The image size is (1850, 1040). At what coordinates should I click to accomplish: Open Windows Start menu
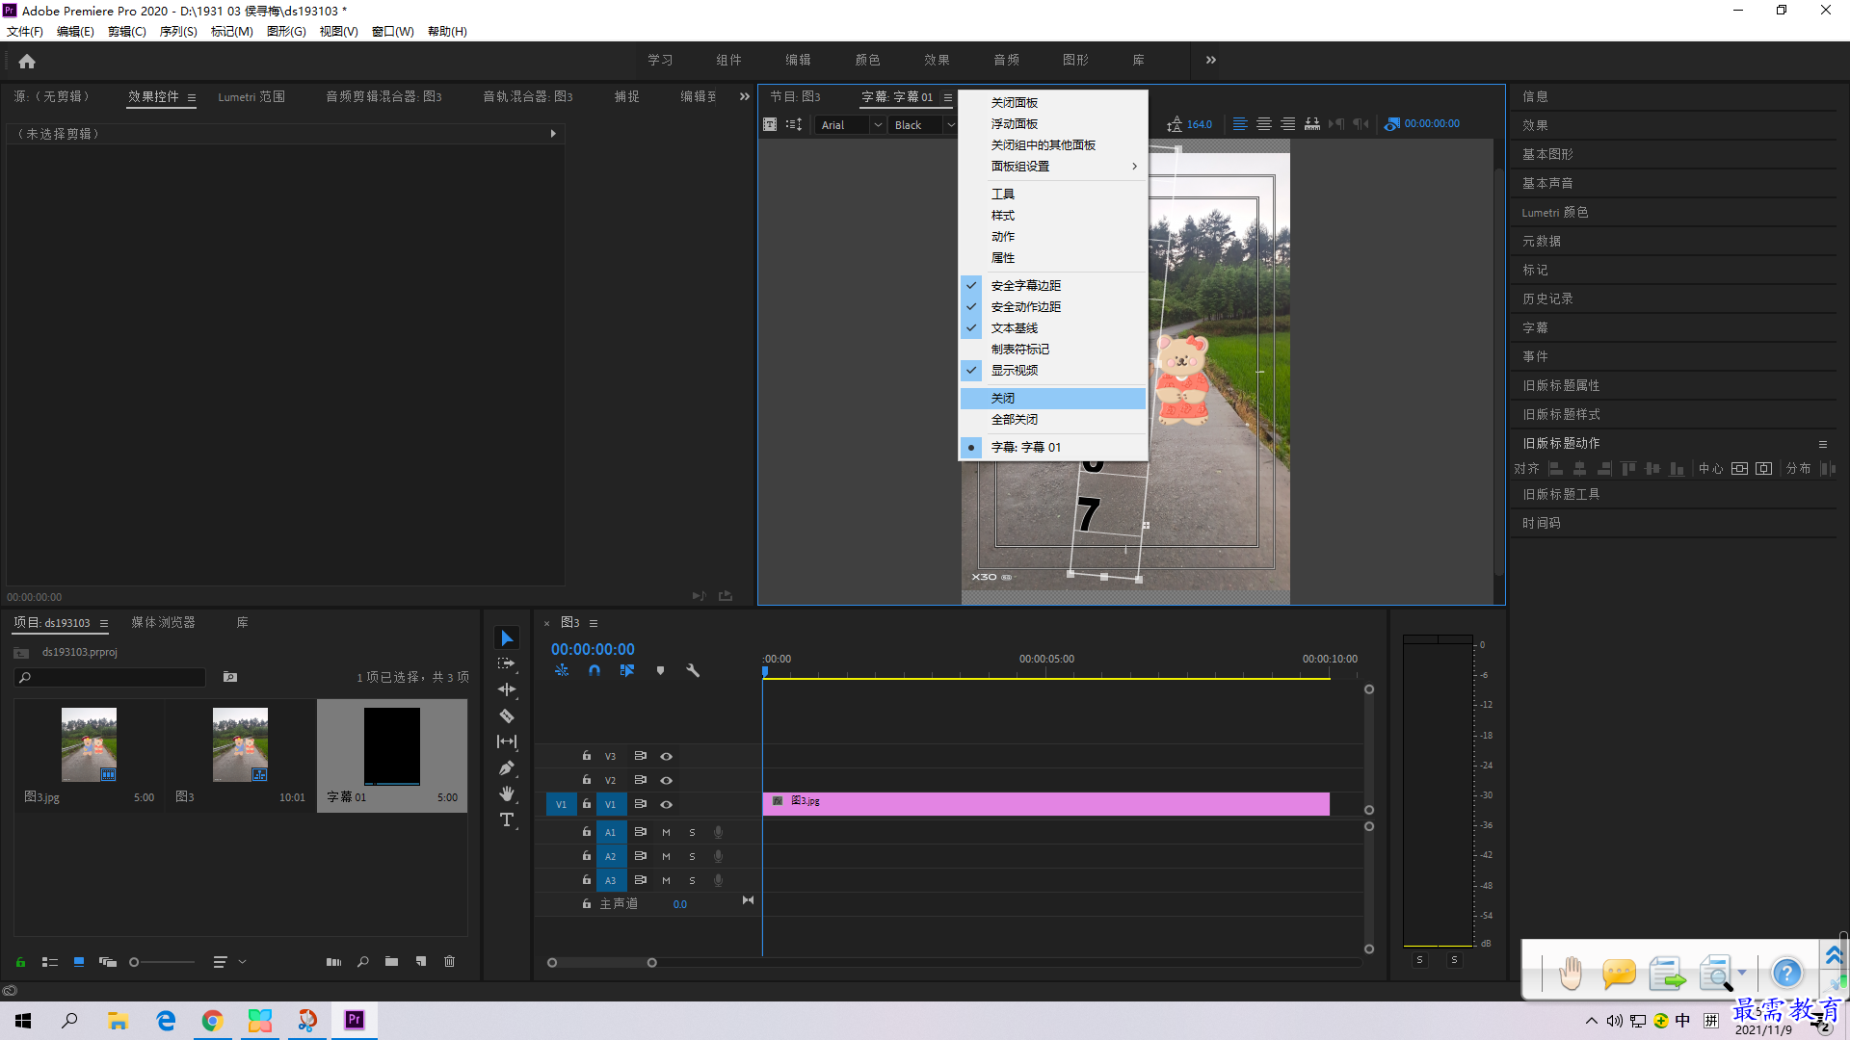click(23, 1020)
